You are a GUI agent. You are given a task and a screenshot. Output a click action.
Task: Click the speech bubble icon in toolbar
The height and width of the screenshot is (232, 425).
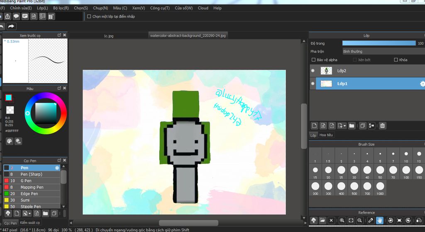pos(16,17)
